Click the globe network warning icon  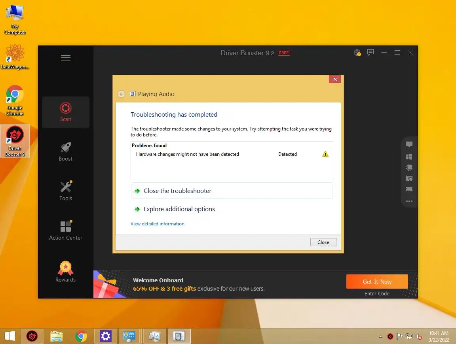(x=357, y=53)
